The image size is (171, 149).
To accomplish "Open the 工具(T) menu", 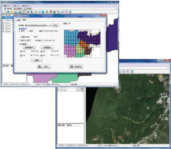I will (x=16, y=6).
